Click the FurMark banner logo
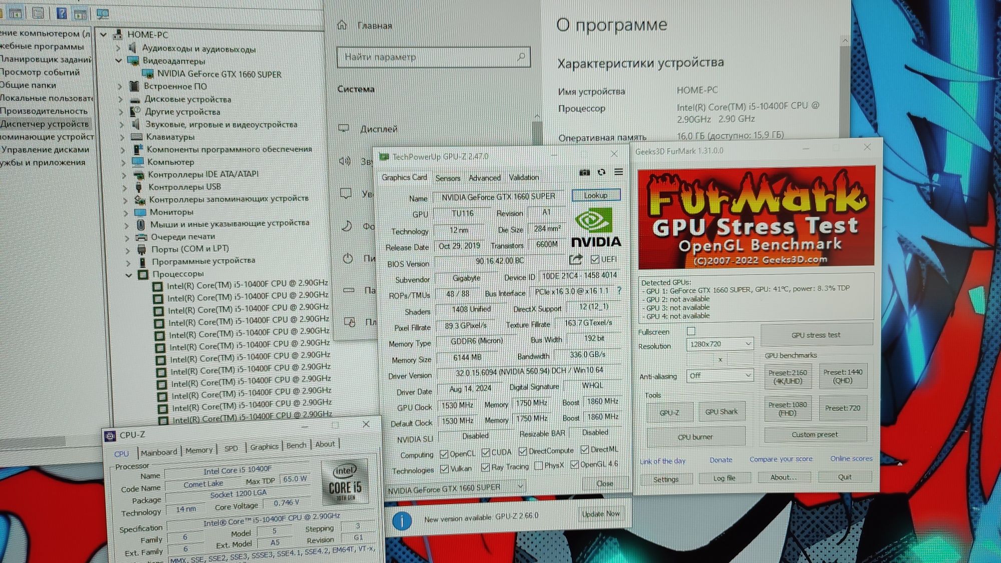This screenshot has height=563, width=1001. (x=757, y=218)
